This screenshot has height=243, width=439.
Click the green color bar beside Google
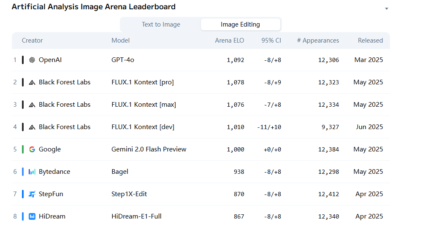click(x=23, y=149)
